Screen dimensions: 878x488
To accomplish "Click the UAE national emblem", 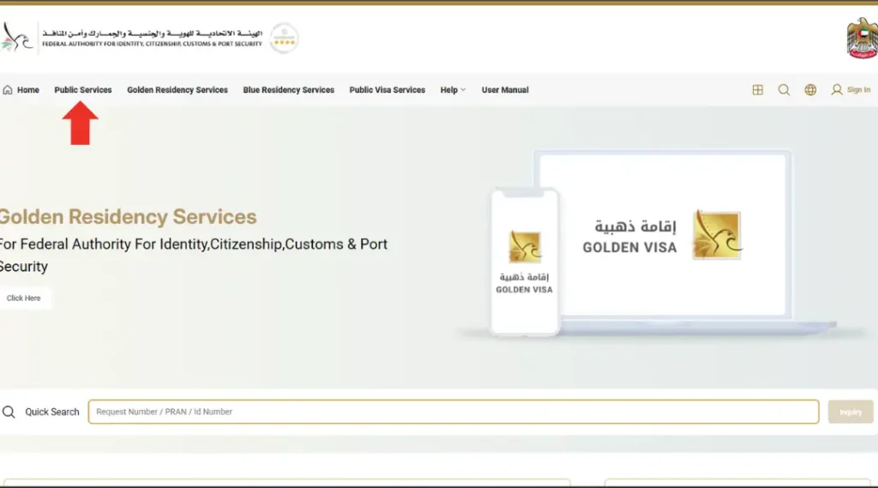I will 863,38.
